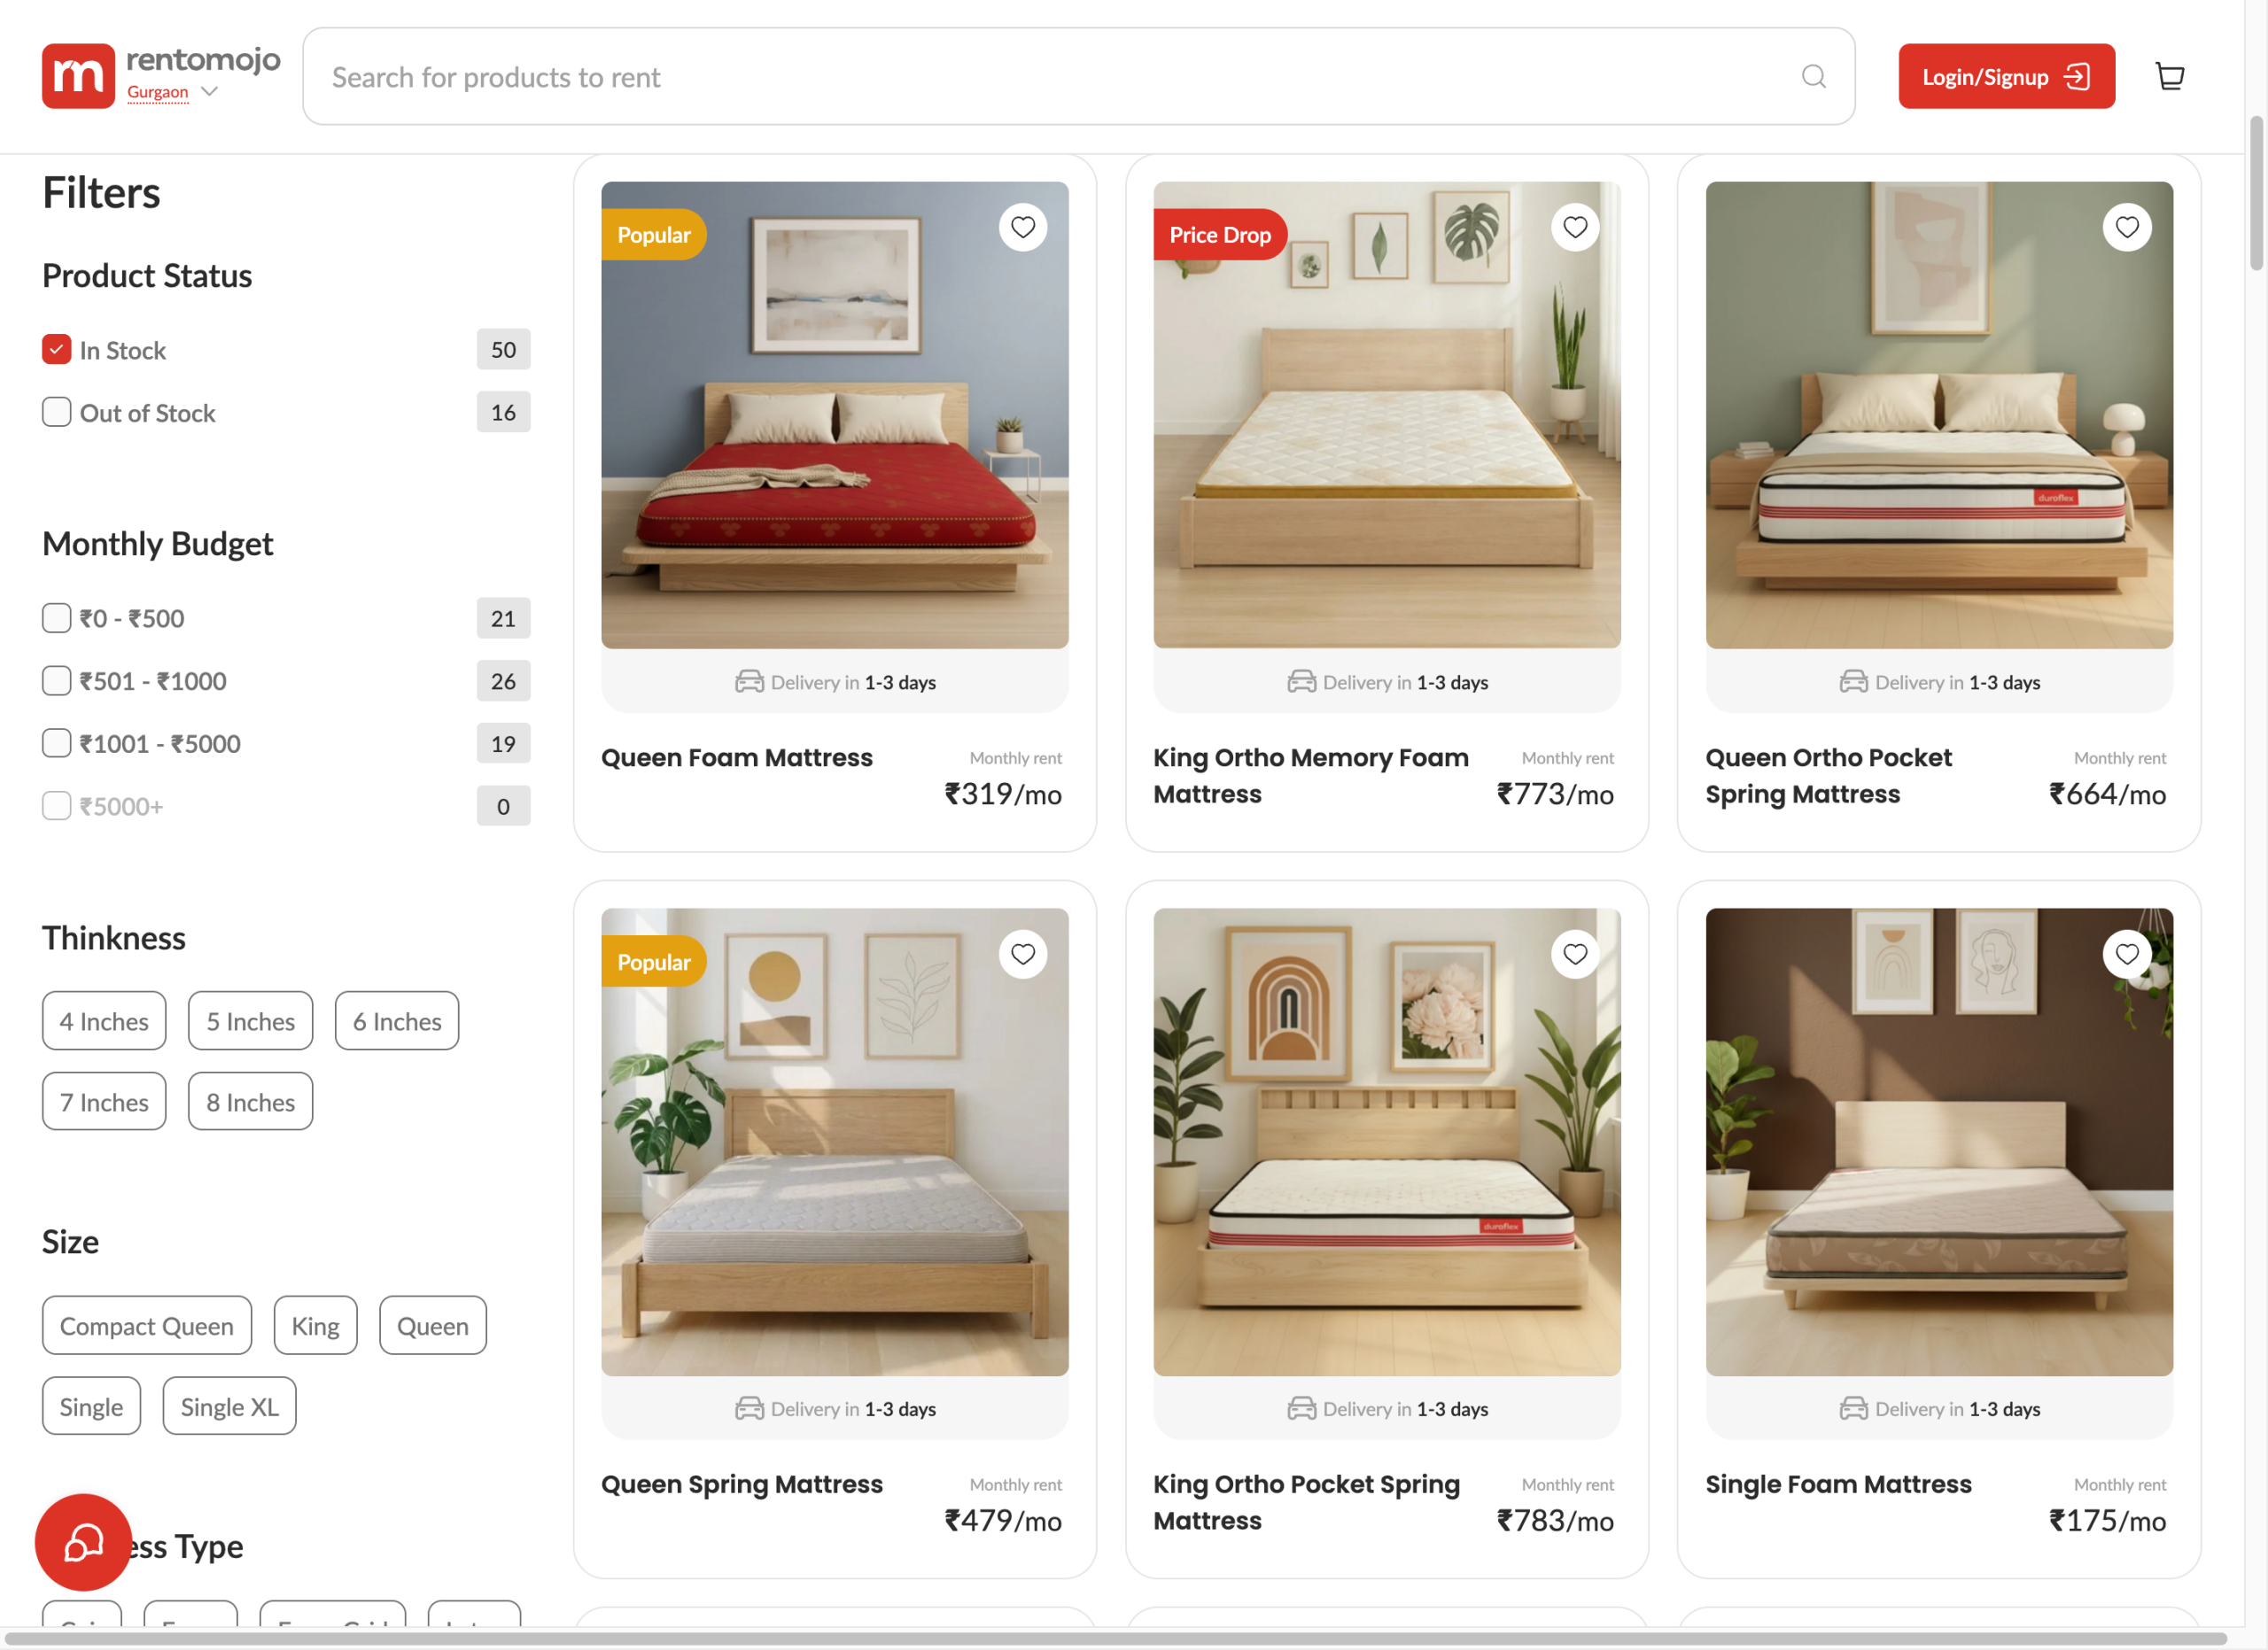Click the search magnifier icon
The width and height of the screenshot is (2268, 1650).
click(x=1813, y=76)
